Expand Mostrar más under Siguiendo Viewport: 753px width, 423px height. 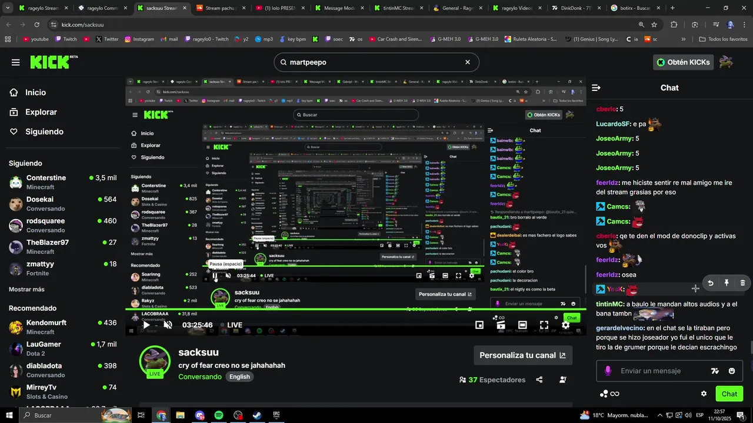click(x=26, y=290)
